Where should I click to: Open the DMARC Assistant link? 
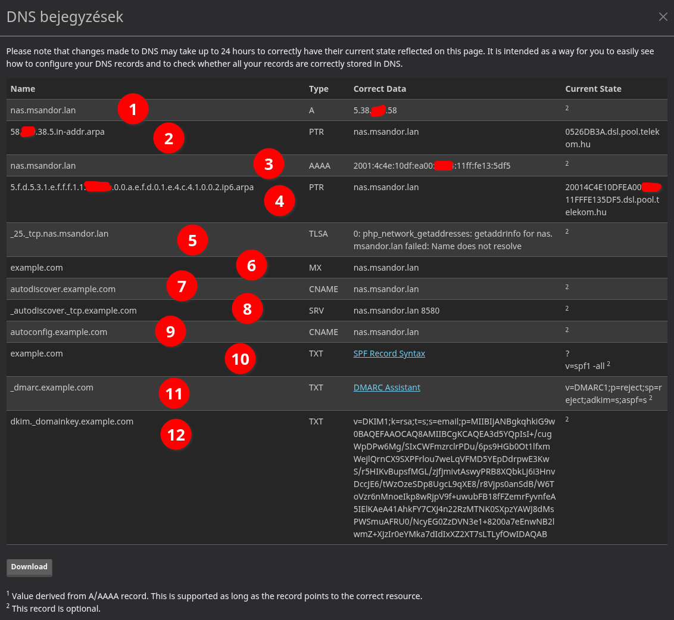tap(386, 387)
